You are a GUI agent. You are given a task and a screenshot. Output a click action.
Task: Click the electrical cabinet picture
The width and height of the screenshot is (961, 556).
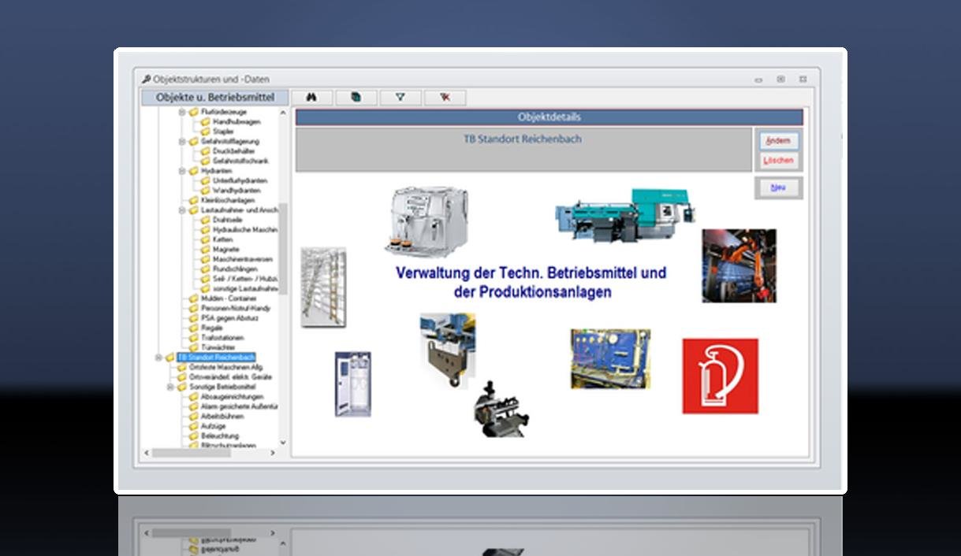[353, 384]
